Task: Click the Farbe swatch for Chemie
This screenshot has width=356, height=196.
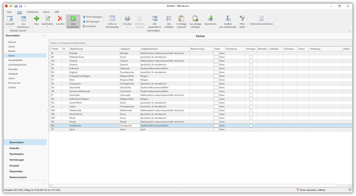Action: pyautogui.click(x=216, y=61)
